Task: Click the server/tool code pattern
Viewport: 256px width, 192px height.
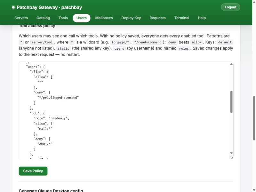Action: click(x=42, y=42)
